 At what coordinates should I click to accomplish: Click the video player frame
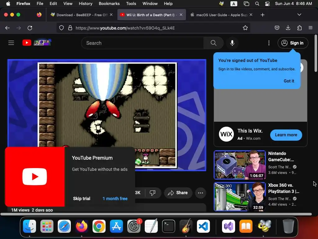point(107,115)
